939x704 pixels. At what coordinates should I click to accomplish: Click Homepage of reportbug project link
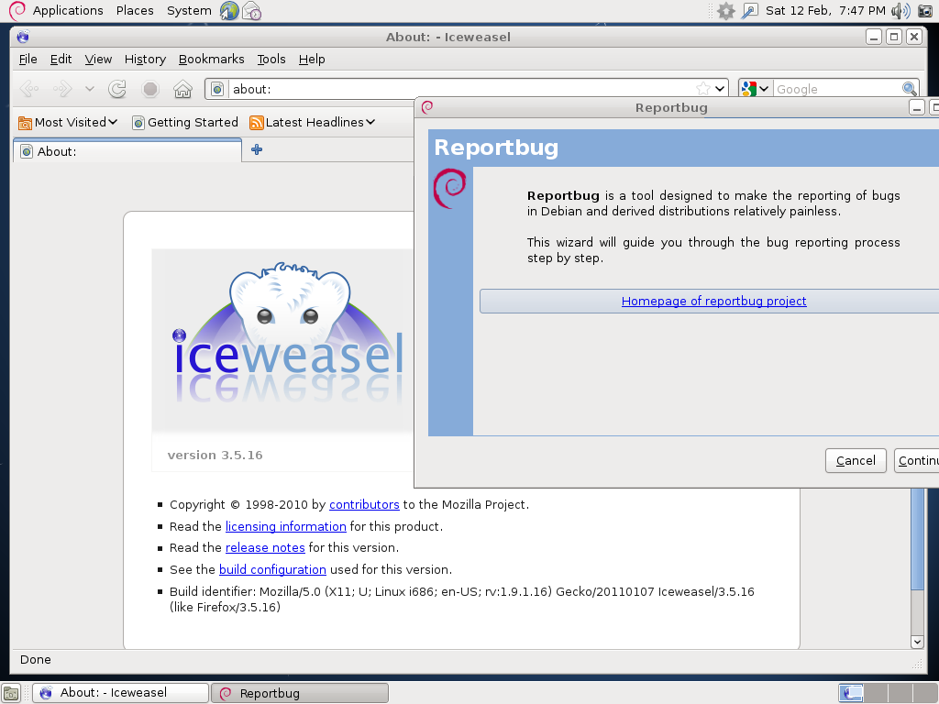713,301
